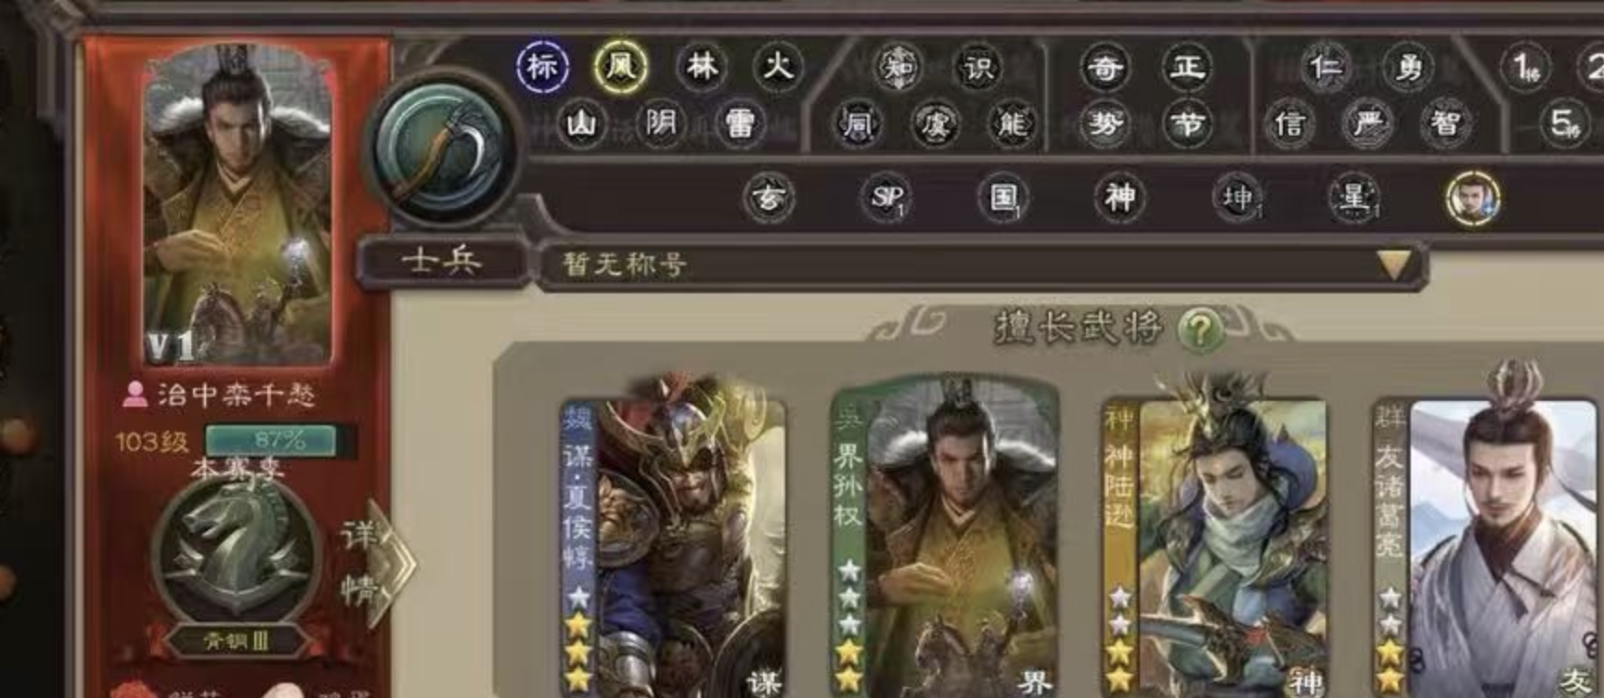Toggle the 仁 trait filter
1604x698 pixels.
click(x=1326, y=67)
